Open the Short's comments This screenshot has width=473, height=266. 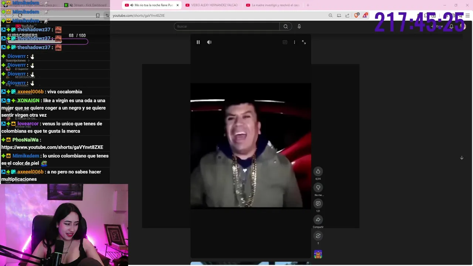(x=318, y=204)
